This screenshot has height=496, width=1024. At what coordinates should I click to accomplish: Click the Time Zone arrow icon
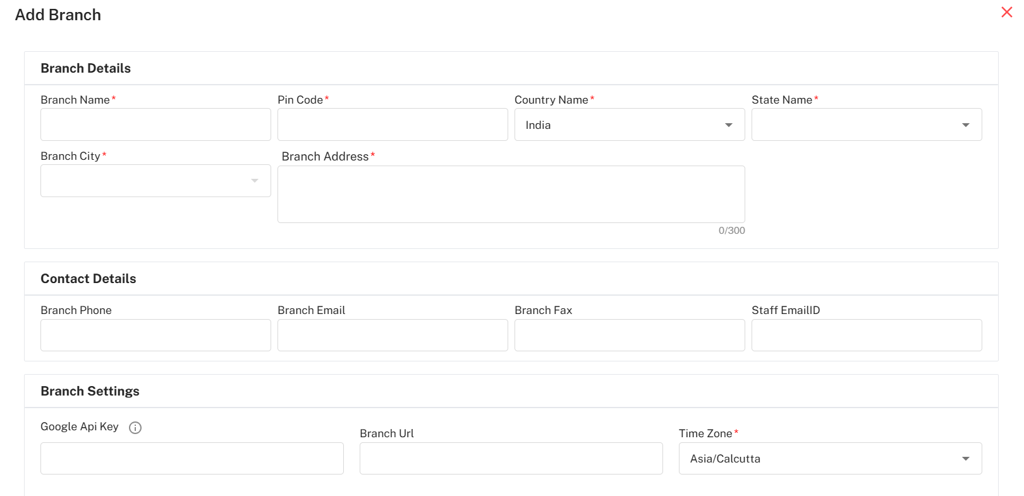point(965,459)
